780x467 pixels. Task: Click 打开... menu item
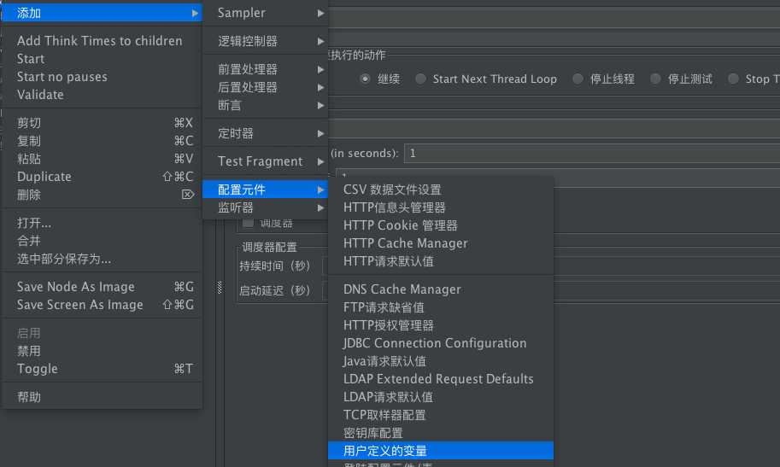[x=102, y=223]
